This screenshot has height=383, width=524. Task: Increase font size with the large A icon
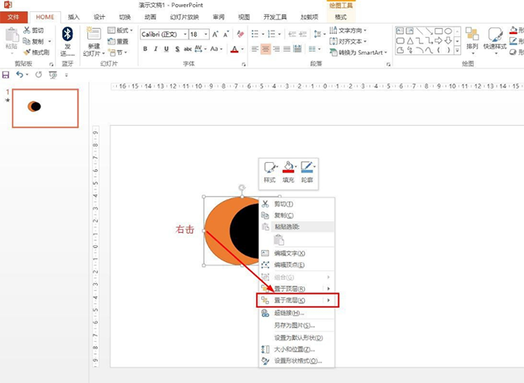tap(215, 34)
